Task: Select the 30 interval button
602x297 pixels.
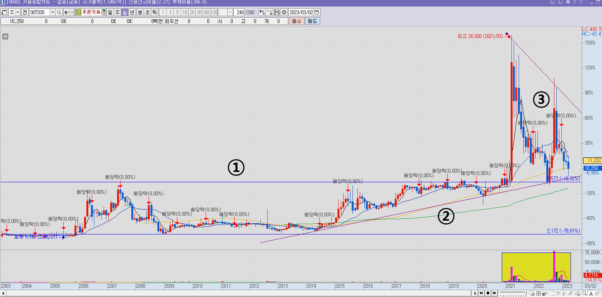Action: coord(199,12)
